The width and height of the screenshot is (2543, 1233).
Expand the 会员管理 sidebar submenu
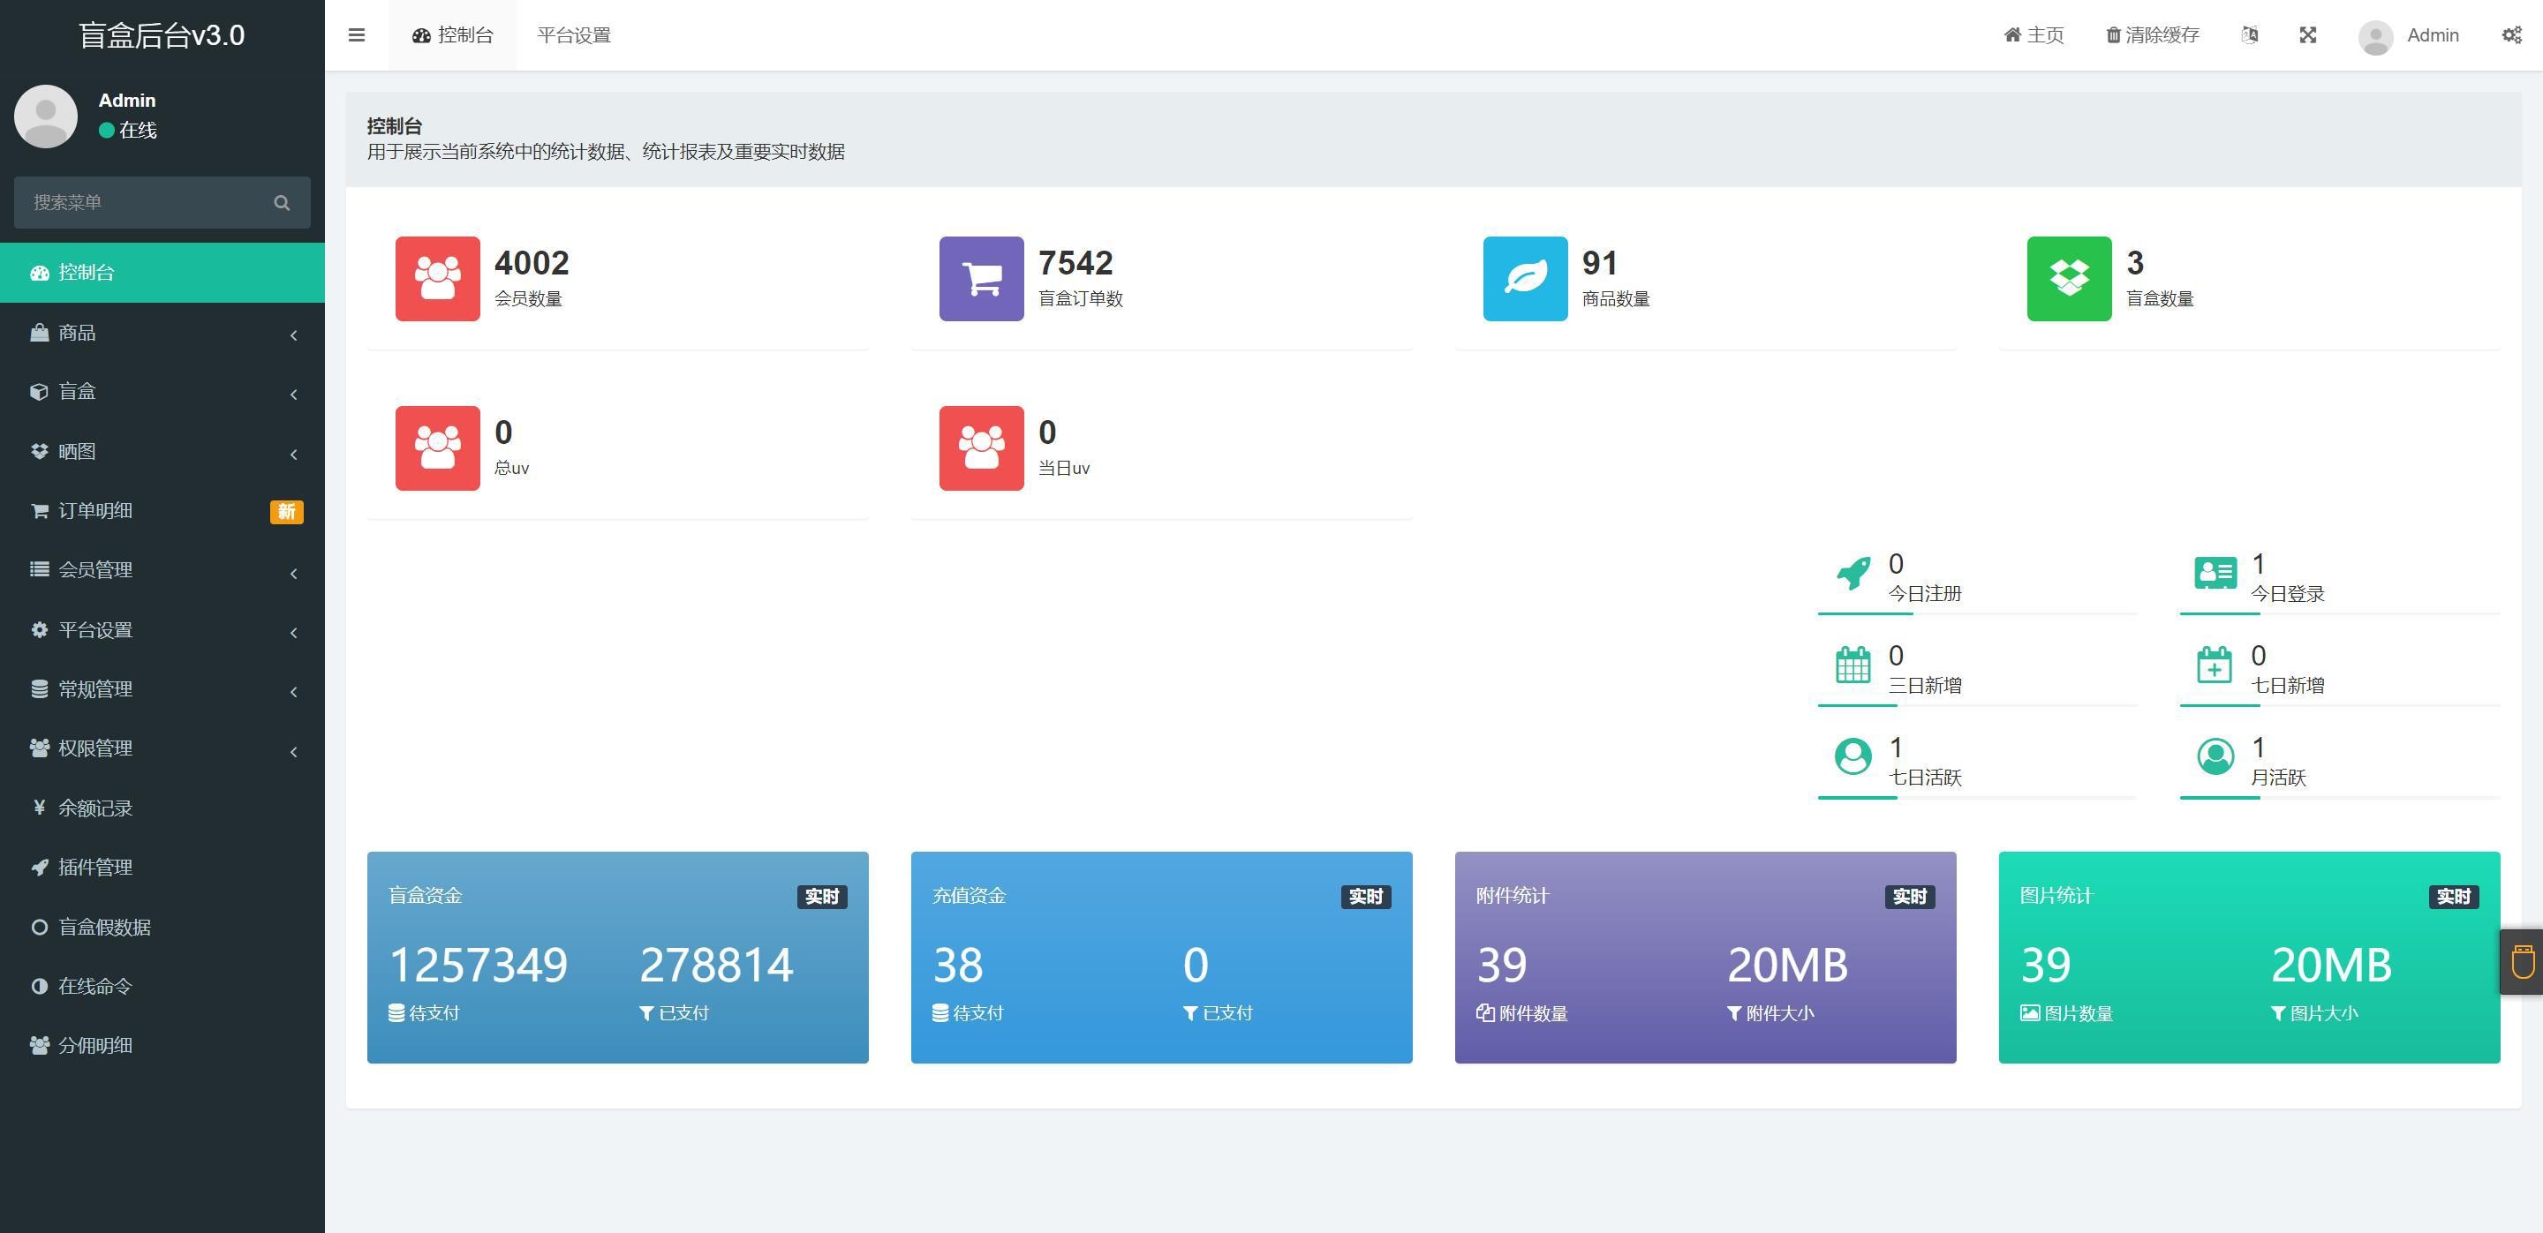tap(162, 570)
